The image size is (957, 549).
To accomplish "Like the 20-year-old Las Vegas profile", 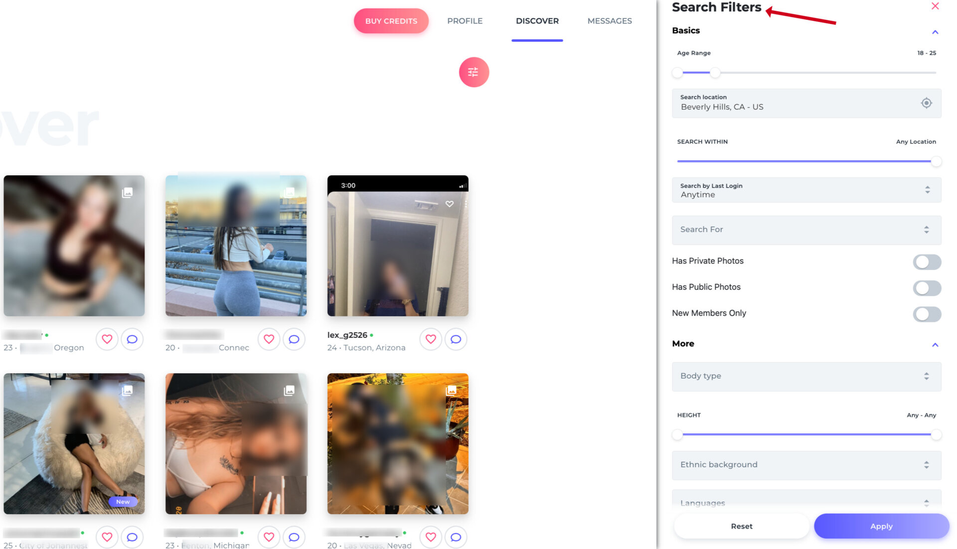I will tap(431, 537).
